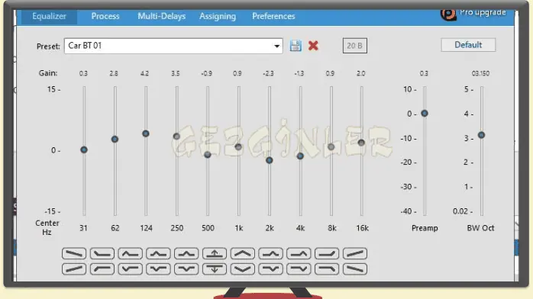Apply the low-shelf cut curve shape
This screenshot has height=299, width=533.
point(102,269)
